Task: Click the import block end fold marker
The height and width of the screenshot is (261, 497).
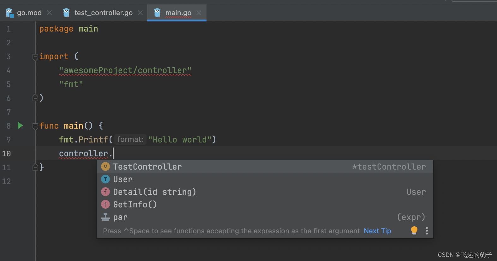Action: [35, 98]
